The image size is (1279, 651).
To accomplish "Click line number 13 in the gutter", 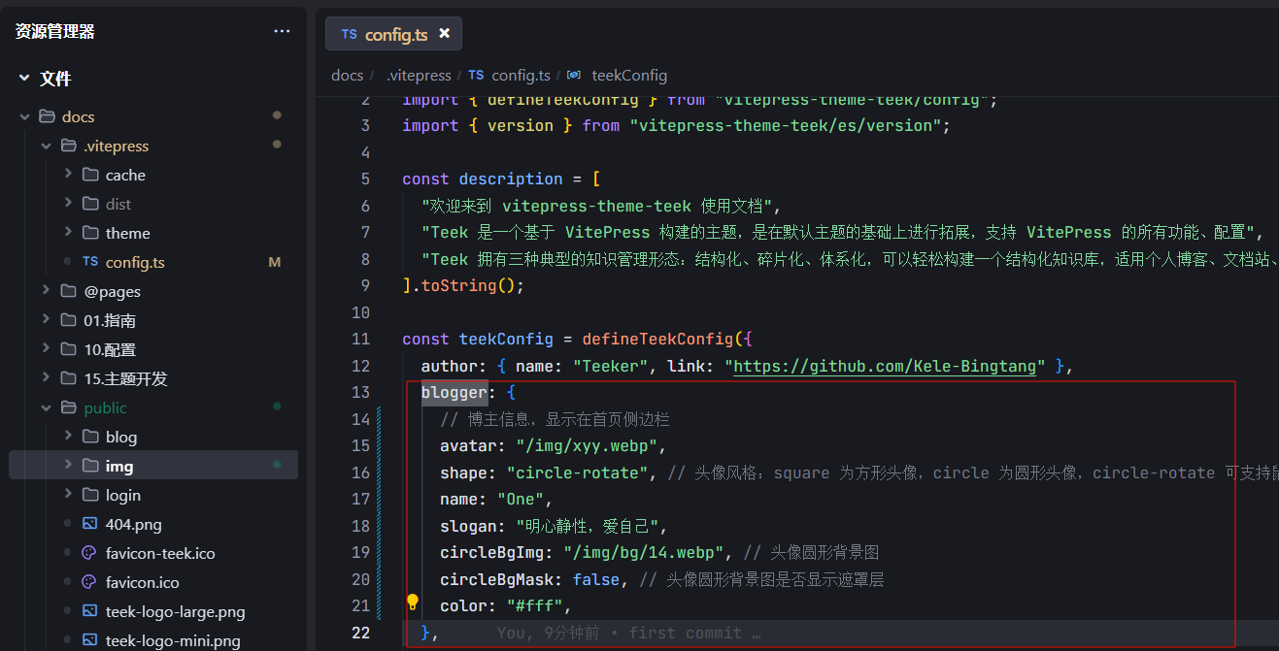I will (361, 392).
